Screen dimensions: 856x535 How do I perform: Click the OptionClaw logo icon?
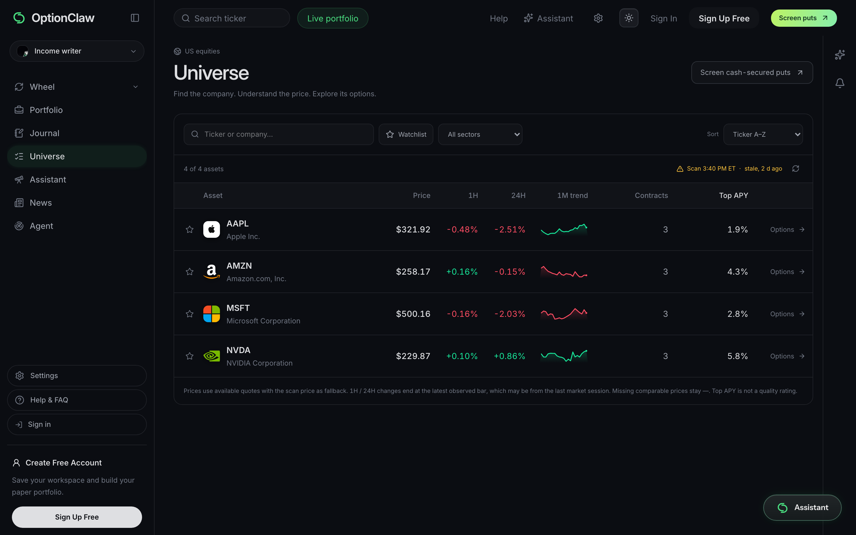click(x=19, y=18)
